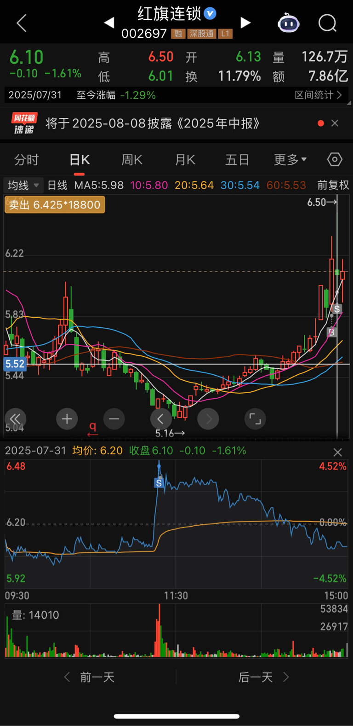The height and width of the screenshot is (726, 353).
Task: Open the 均线 indicator dropdown
Action: (x=23, y=185)
